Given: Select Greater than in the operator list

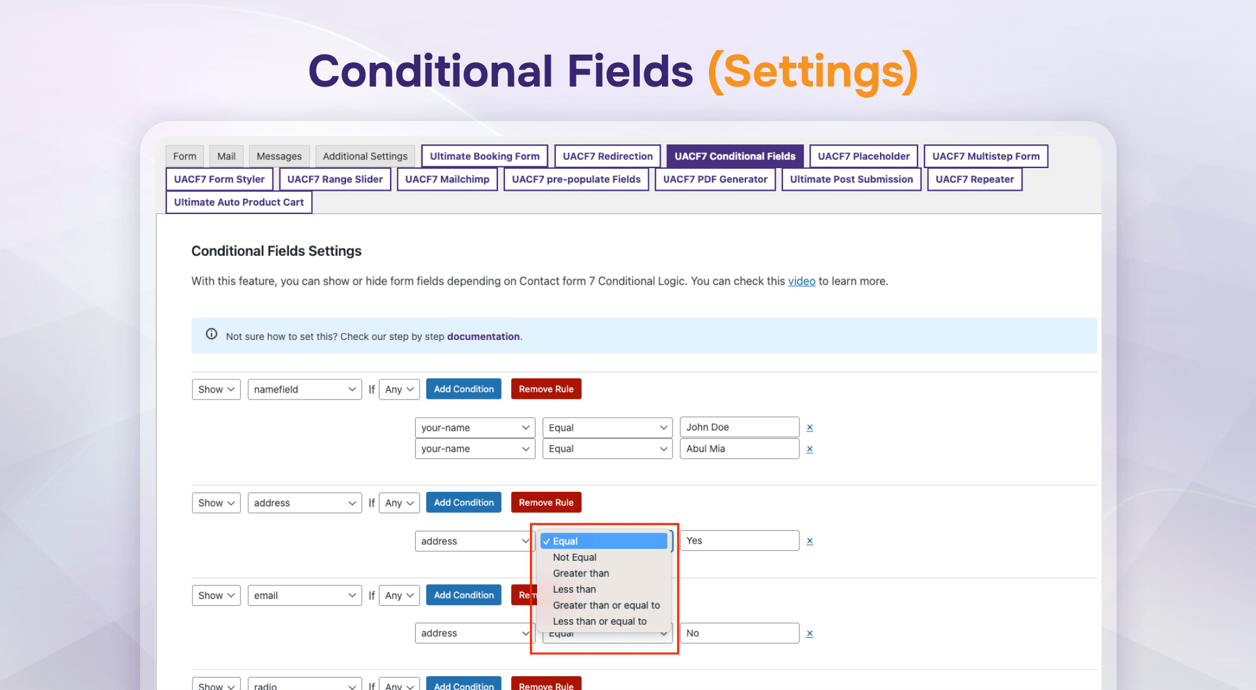Looking at the screenshot, I should coord(604,573).
